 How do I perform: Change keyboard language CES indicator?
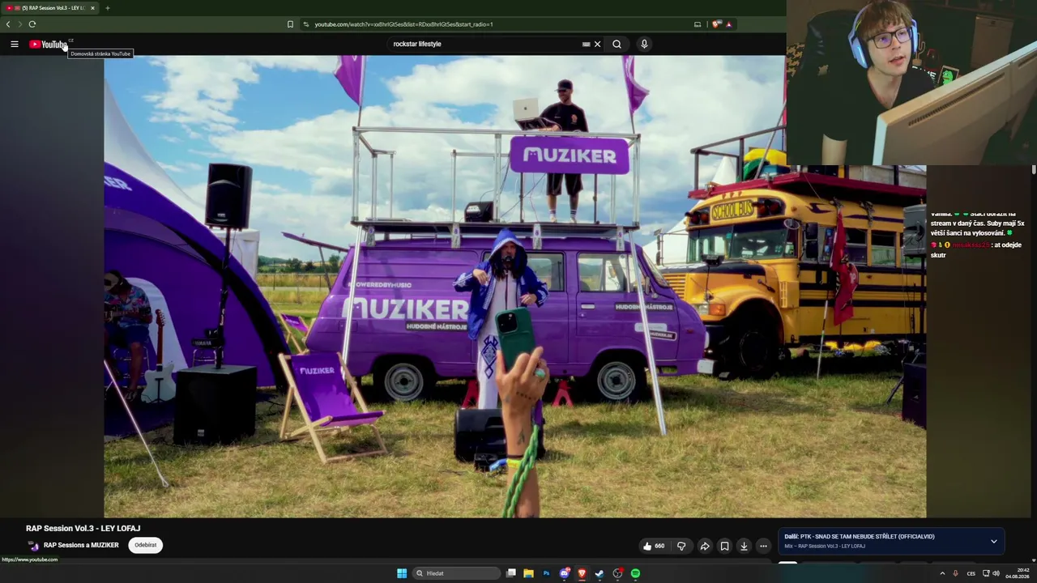coord(971,573)
